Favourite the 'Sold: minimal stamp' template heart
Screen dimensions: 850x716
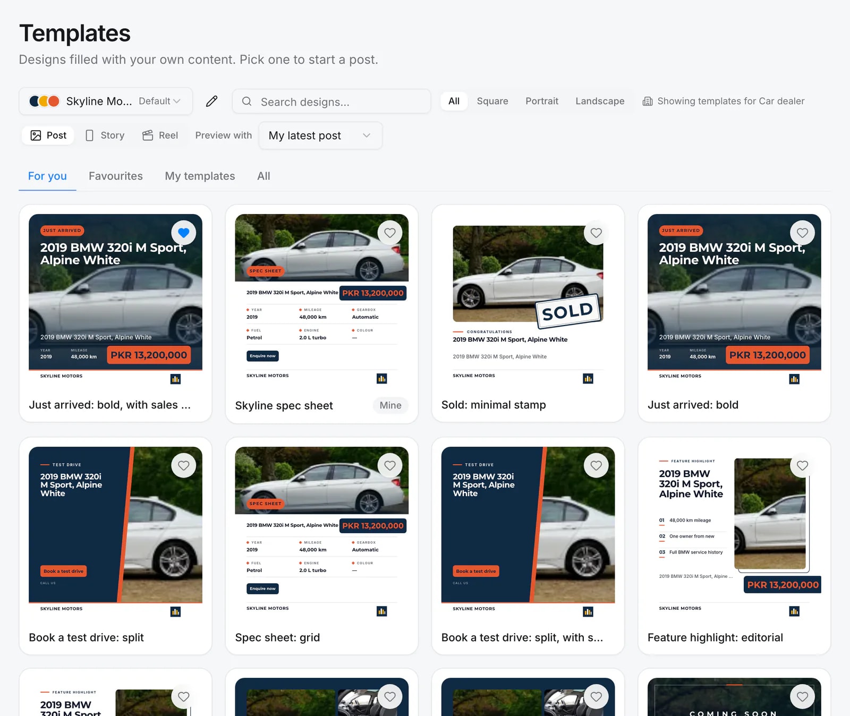click(x=596, y=233)
